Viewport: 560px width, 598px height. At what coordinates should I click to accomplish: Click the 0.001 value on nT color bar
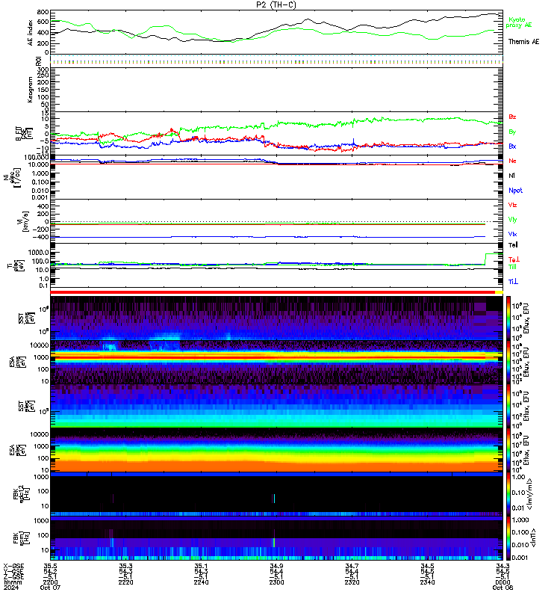520,558
